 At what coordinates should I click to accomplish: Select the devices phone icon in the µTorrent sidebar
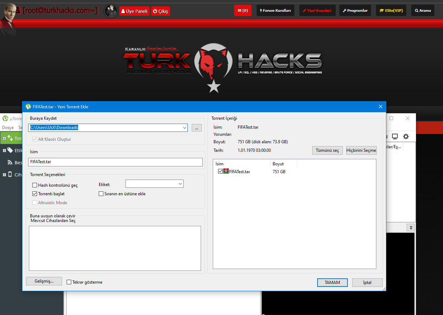coord(10,175)
